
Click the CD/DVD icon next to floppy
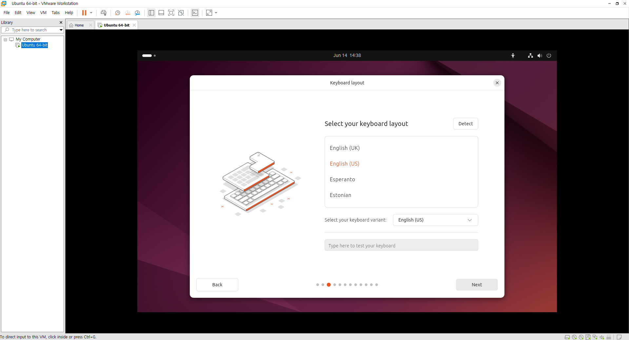[x=581, y=337]
